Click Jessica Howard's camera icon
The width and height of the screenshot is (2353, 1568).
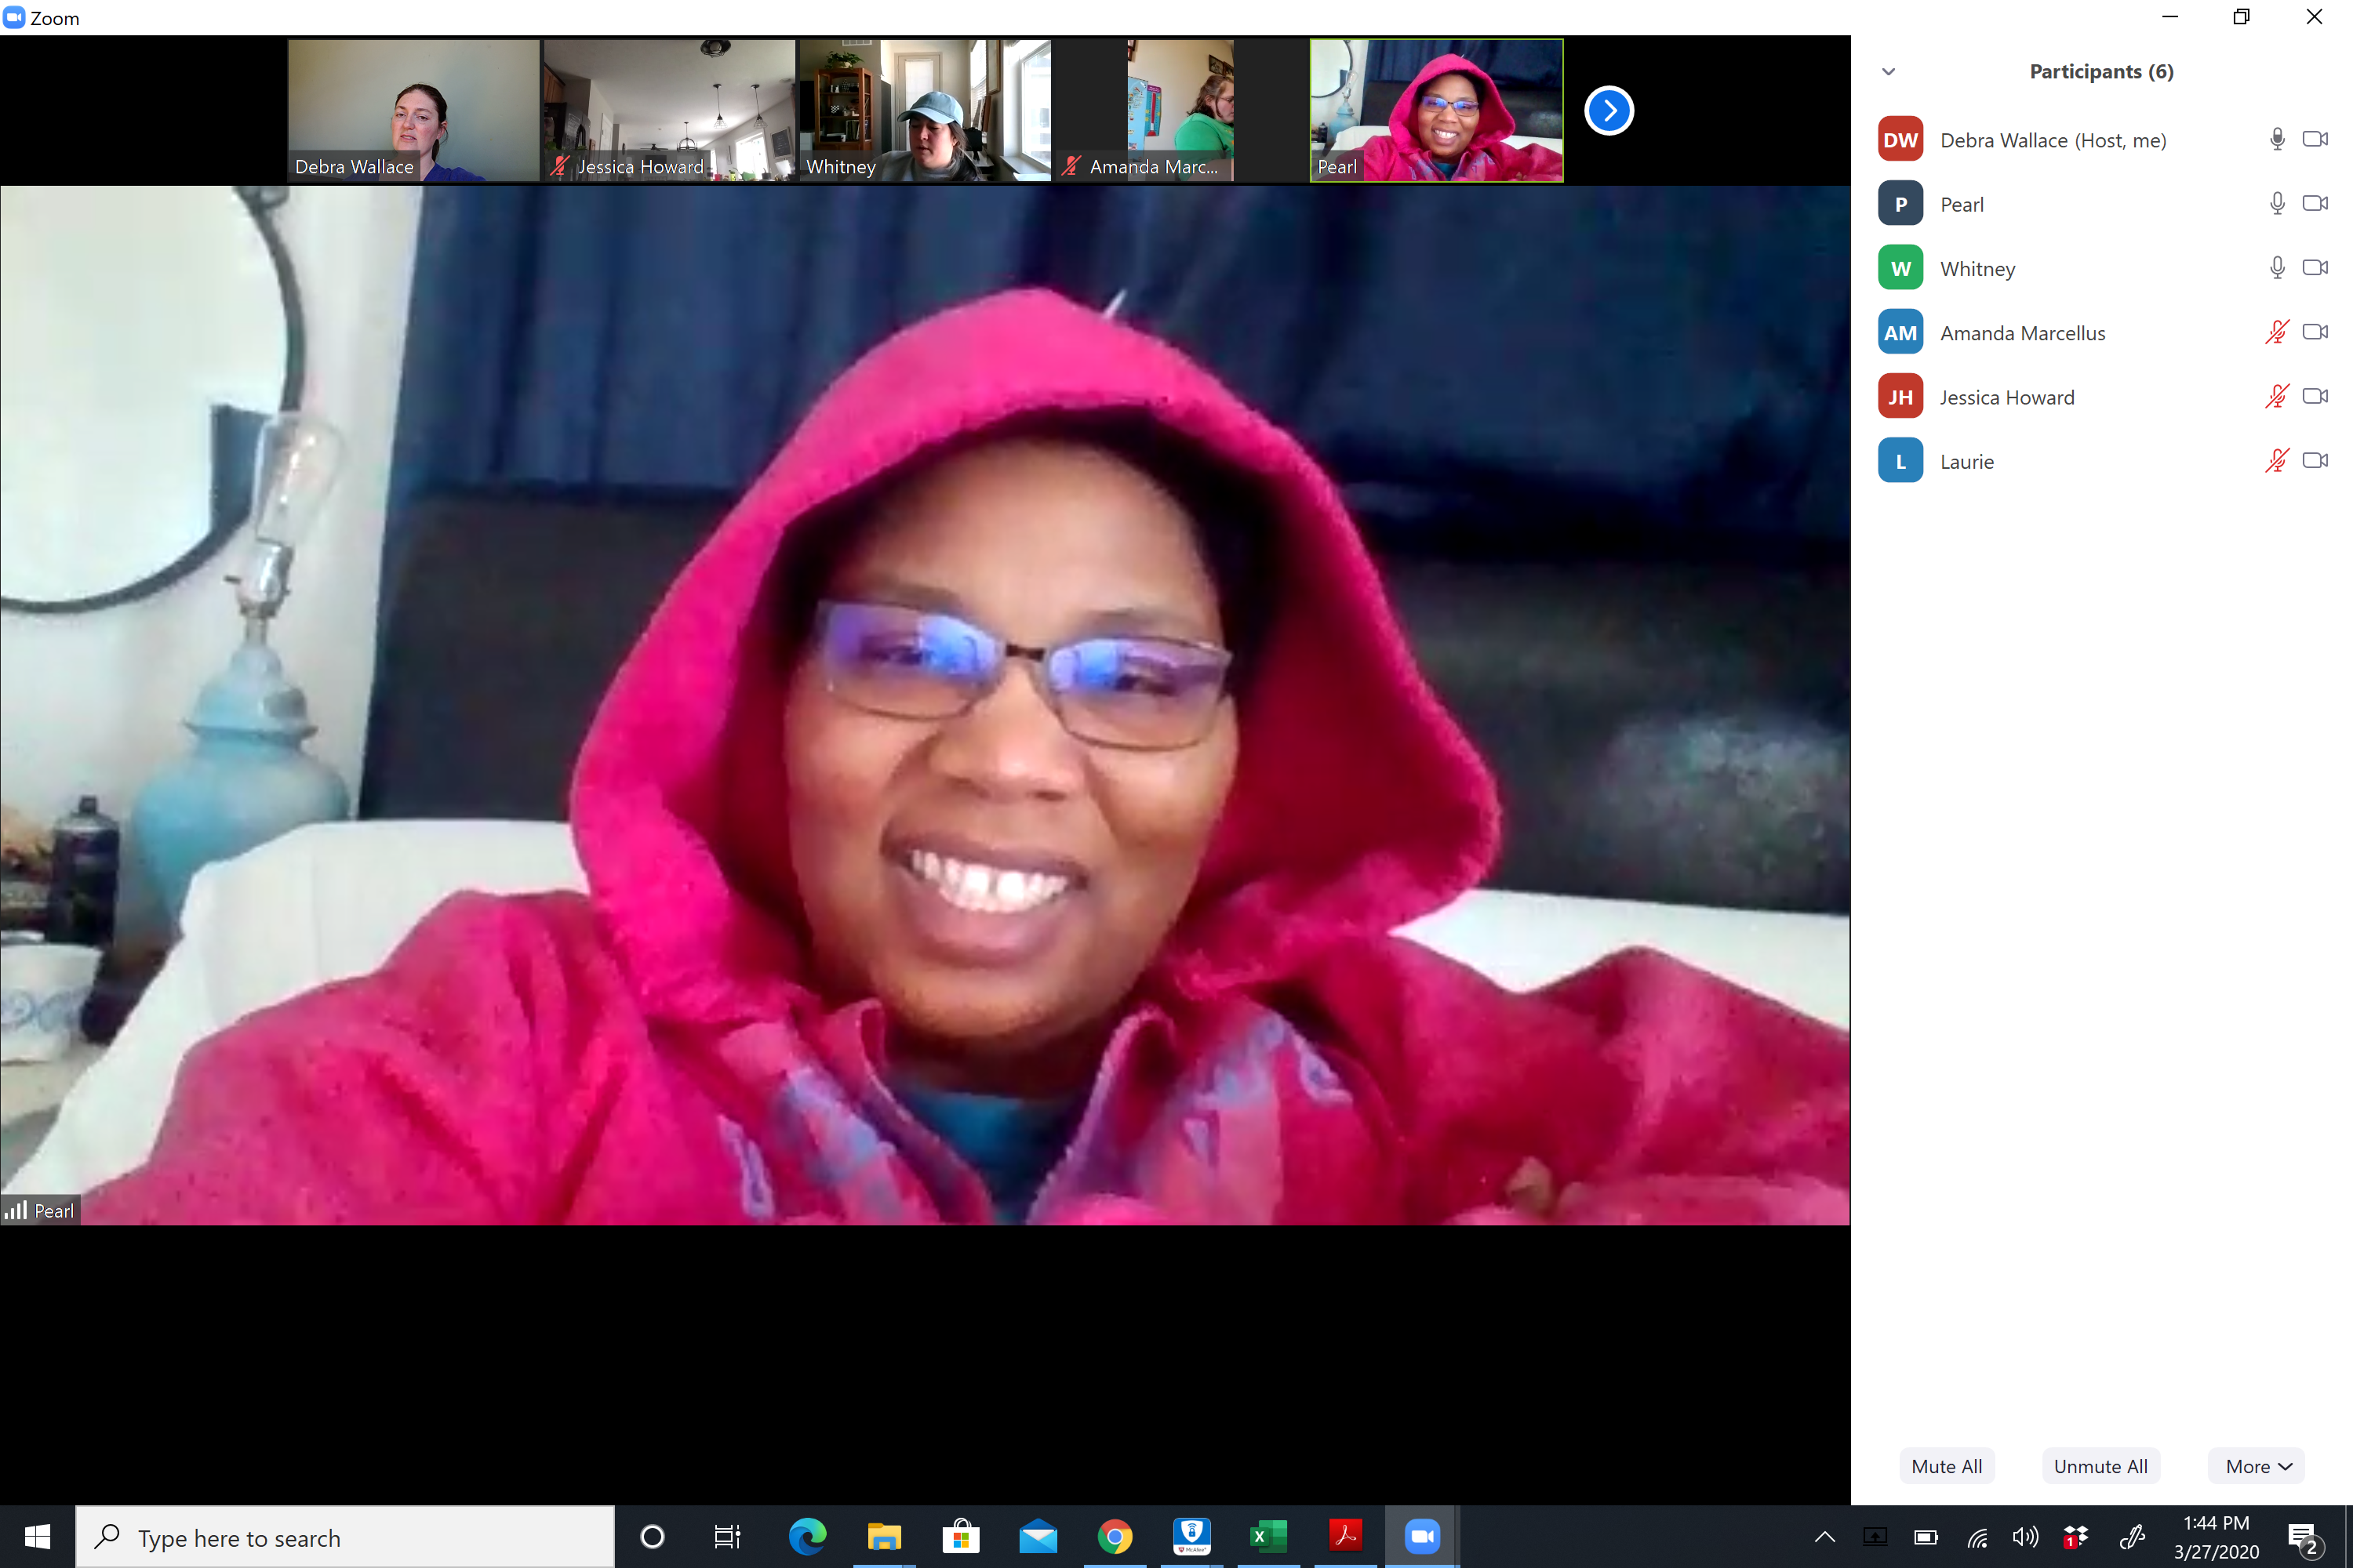click(2315, 396)
